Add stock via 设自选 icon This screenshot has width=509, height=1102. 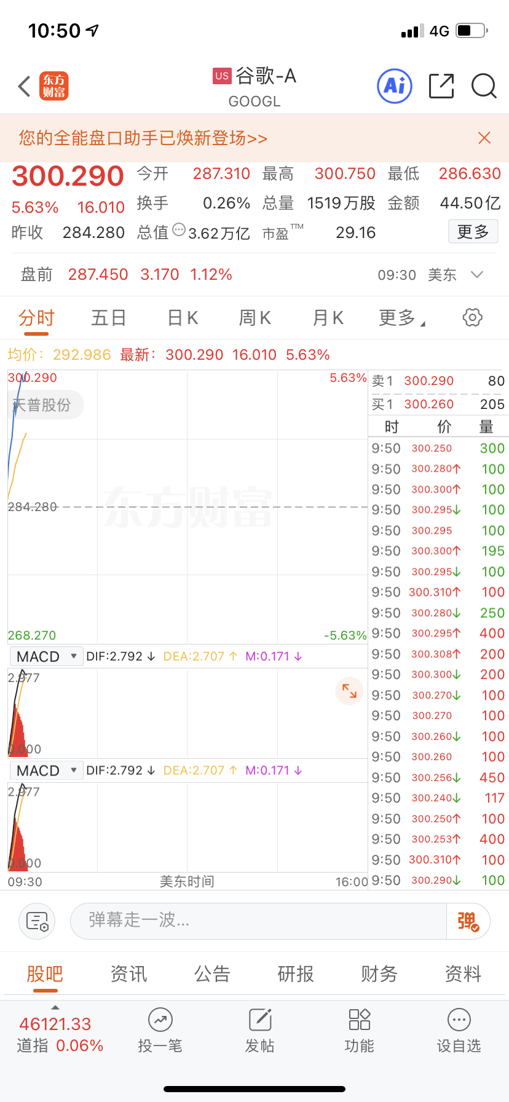tap(459, 1020)
